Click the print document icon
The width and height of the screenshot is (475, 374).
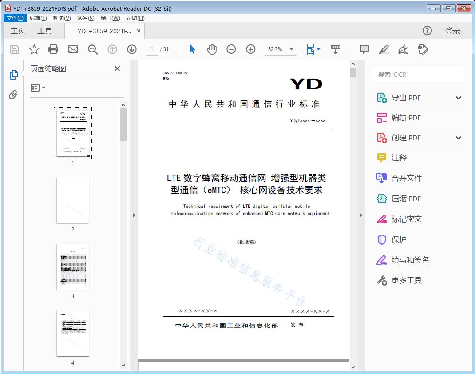[53, 49]
